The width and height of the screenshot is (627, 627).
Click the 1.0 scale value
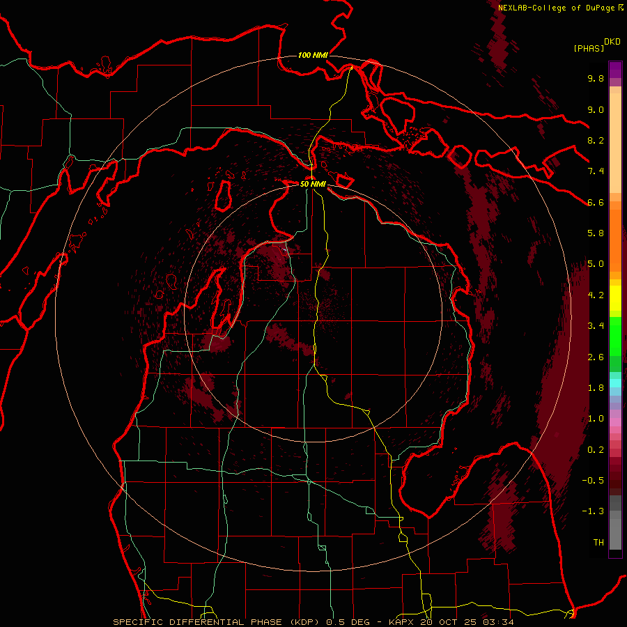[596, 419]
